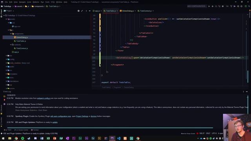Image resolution: width=251 pixels, height=141 pixels.
Task: Open Chrome from the taskbar
Action: (16, 138)
